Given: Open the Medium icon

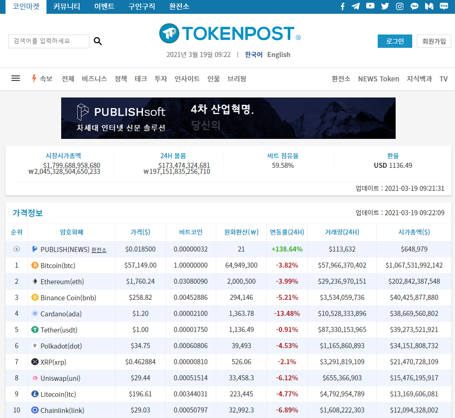Looking at the screenshot, I should point(429,6).
